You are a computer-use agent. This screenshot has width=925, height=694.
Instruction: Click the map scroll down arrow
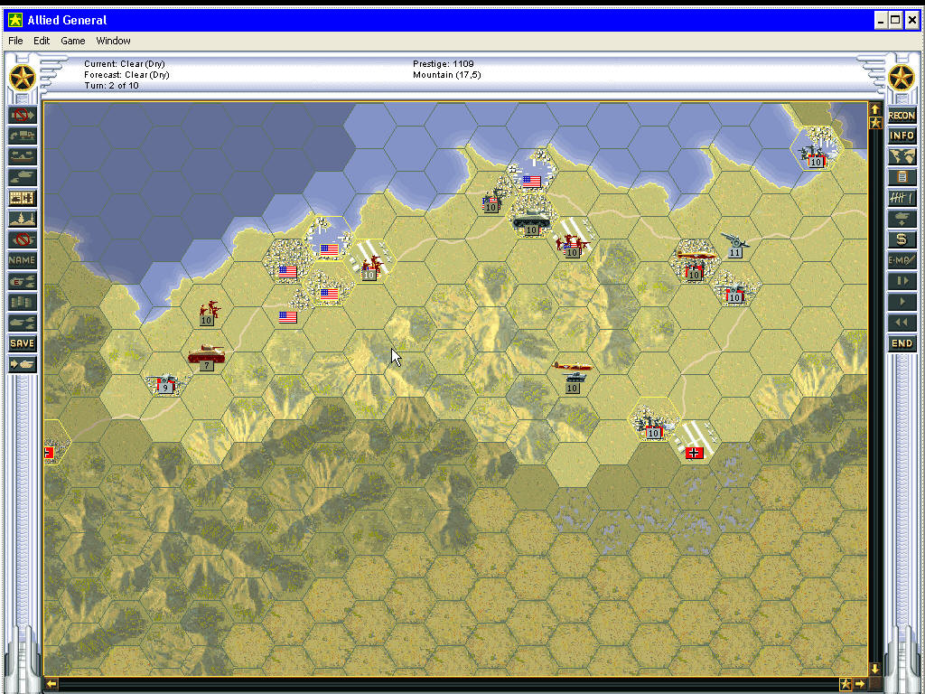coord(875,670)
